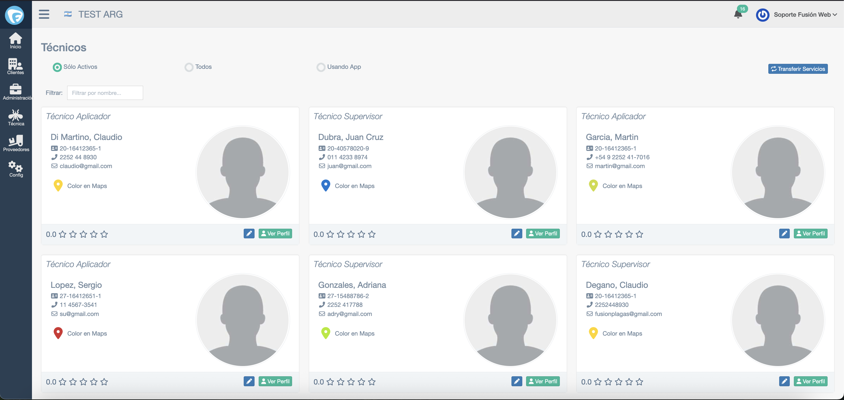Click email martin@gmail.com

click(620, 166)
